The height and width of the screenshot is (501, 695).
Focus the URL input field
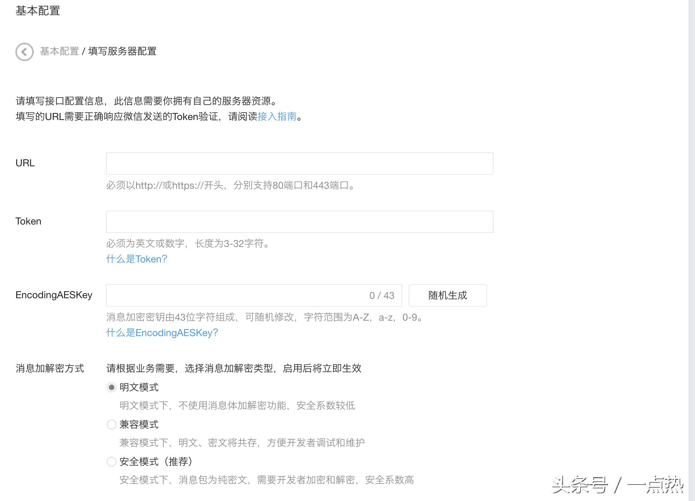[299, 163]
